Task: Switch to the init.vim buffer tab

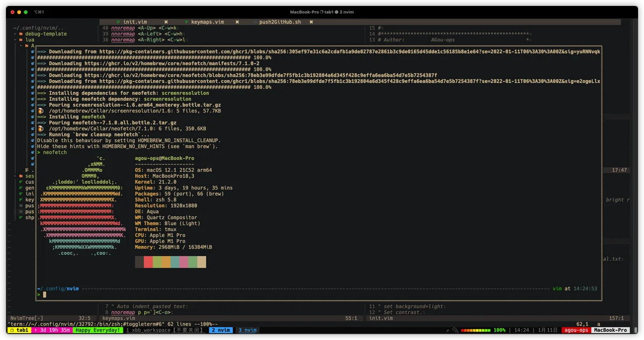Action: (135, 22)
